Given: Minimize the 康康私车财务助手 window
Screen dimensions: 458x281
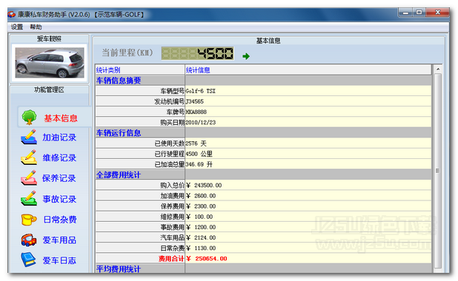Looking at the screenshot, I should pos(405,13).
